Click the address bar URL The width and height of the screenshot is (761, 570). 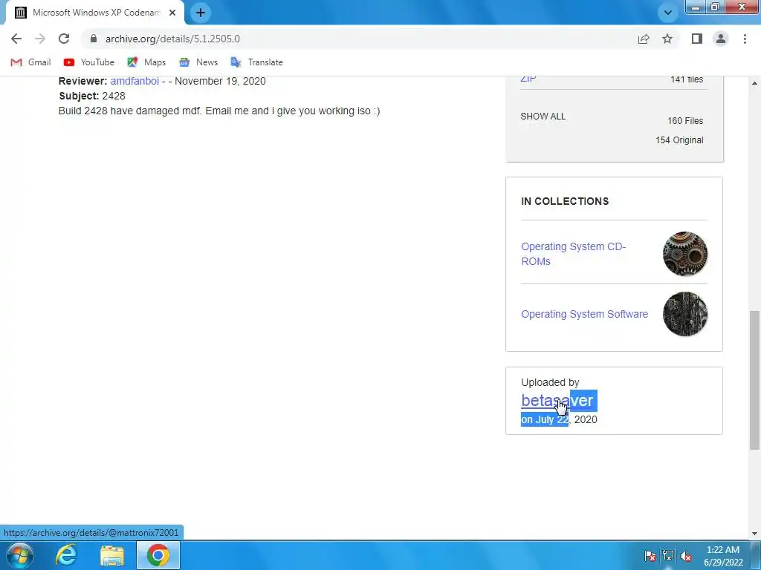click(x=172, y=39)
